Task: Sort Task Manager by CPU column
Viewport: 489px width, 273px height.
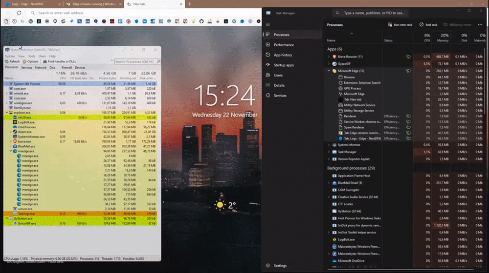Action: [x=422, y=38]
